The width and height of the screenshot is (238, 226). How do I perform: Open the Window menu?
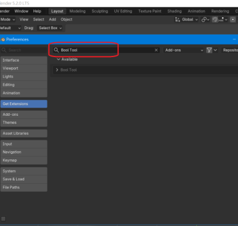coord(21,11)
